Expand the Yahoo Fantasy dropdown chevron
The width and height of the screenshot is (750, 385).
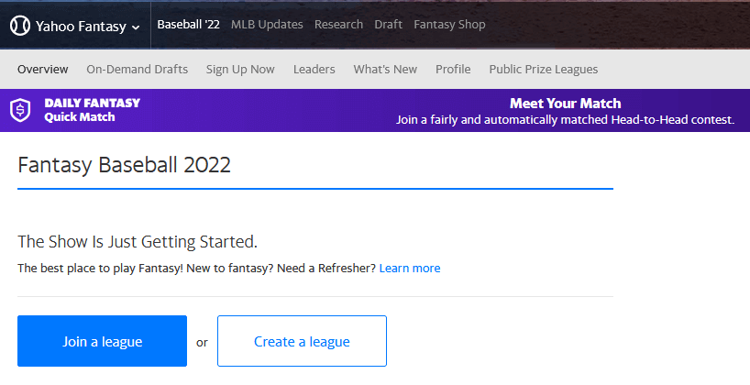[136, 27]
